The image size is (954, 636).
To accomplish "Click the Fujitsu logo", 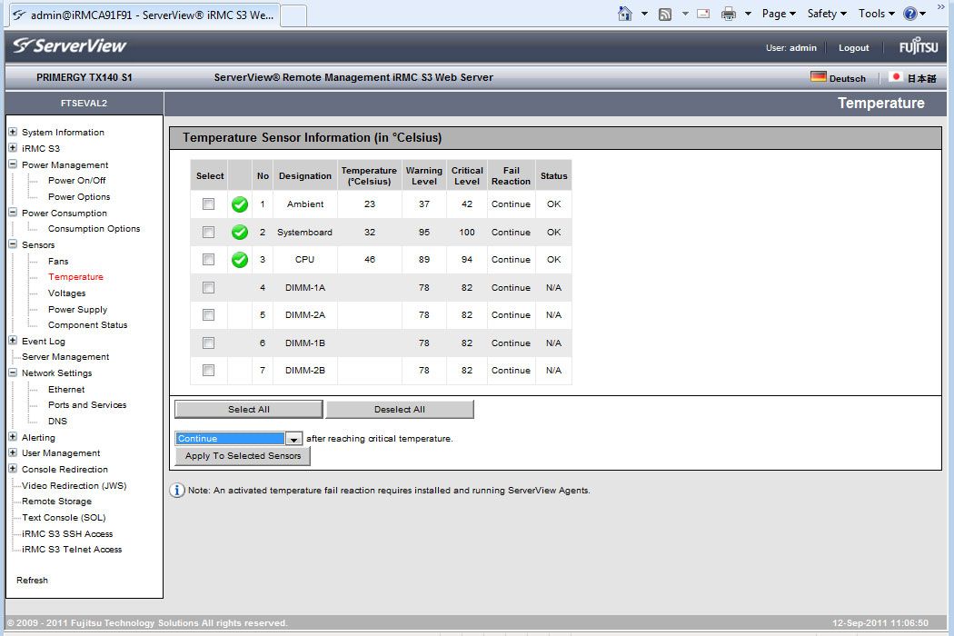I will (919, 46).
